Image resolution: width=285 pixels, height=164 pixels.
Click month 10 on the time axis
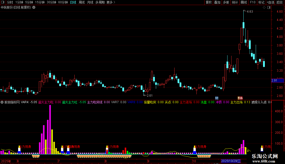pyautogui.click(x=194, y=161)
